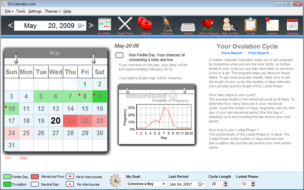Open the Tools menu
This screenshot has width=304, height=190.
coord(21,11)
